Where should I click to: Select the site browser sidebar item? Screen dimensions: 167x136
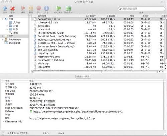(14, 43)
